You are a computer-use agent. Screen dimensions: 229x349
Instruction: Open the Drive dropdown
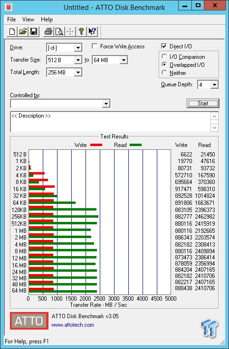coord(78,47)
